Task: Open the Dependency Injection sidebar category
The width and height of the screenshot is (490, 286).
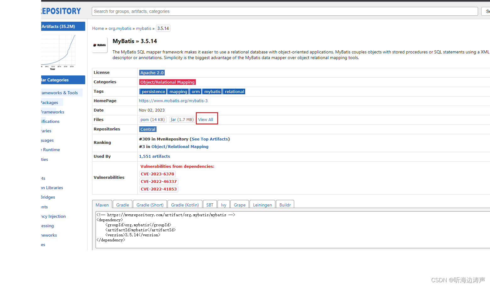Action: click(53, 216)
